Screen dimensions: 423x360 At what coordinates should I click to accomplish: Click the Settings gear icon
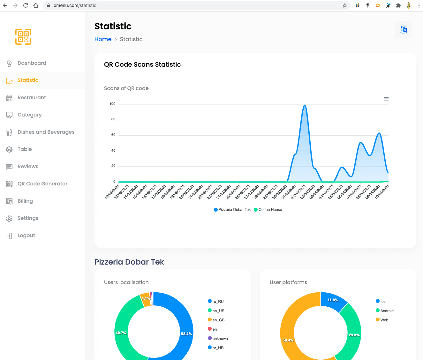click(x=9, y=218)
